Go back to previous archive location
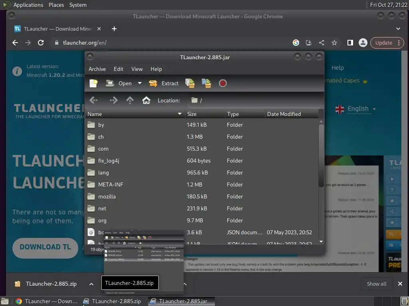The image size is (409, 306). tap(93, 100)
